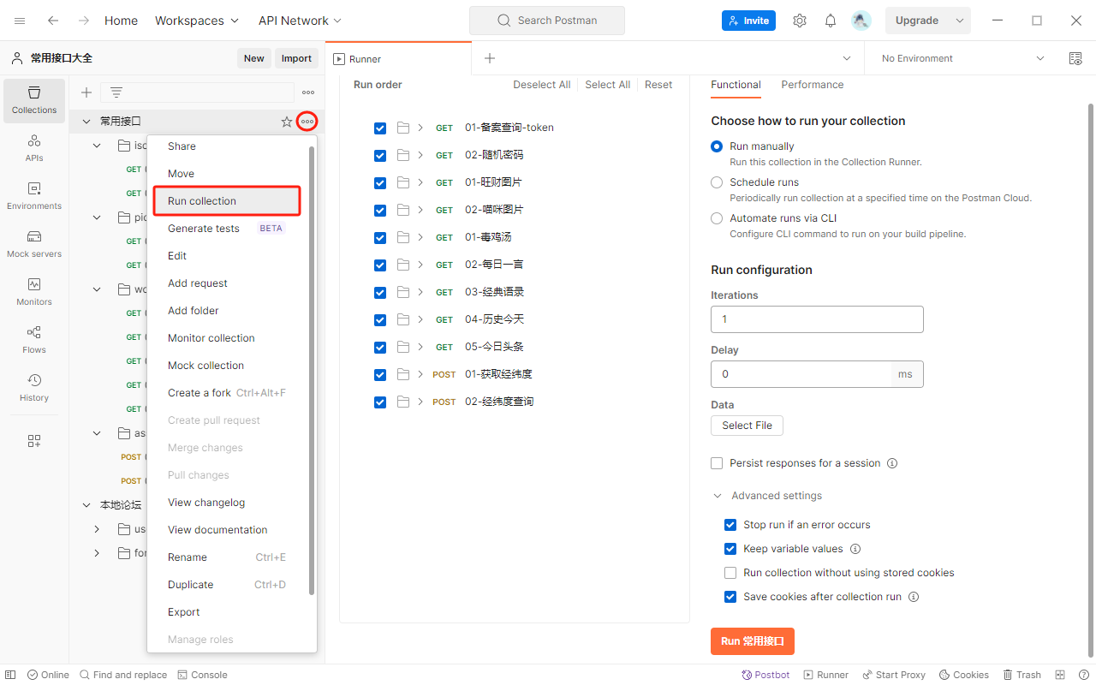Open the notifications bell icon
The height and width of the screenshot is (685, 1096).
coord(831,21)
